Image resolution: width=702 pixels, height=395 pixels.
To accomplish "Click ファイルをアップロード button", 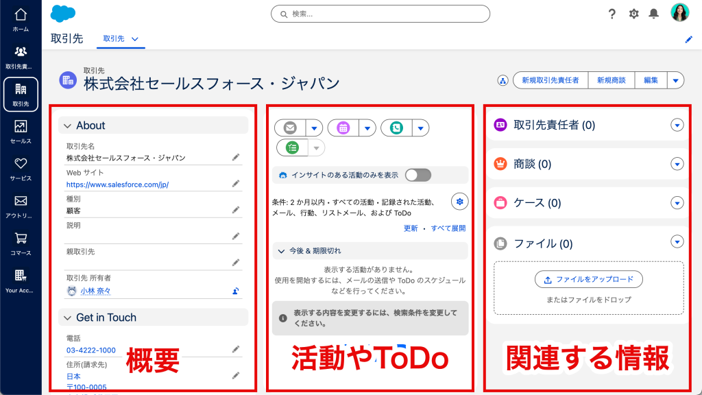I will click(589, 280).
